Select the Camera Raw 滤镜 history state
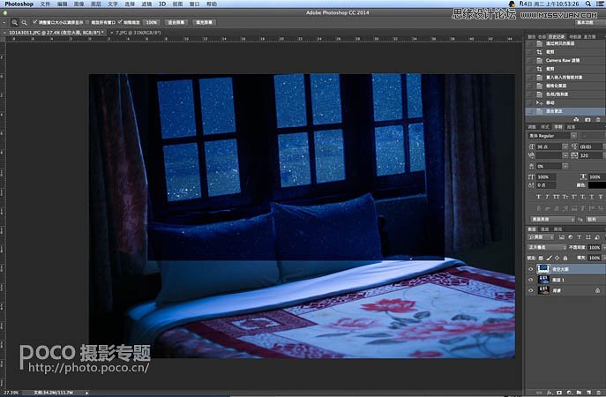Screen dimensions: 606x397 point(566,60)
